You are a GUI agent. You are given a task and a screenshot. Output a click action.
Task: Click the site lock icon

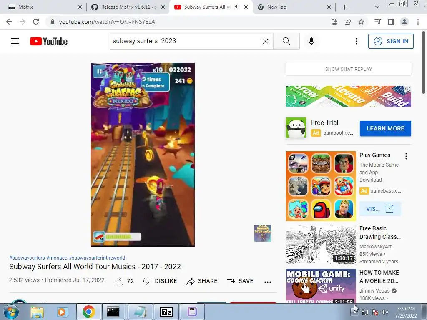[53, 22]
